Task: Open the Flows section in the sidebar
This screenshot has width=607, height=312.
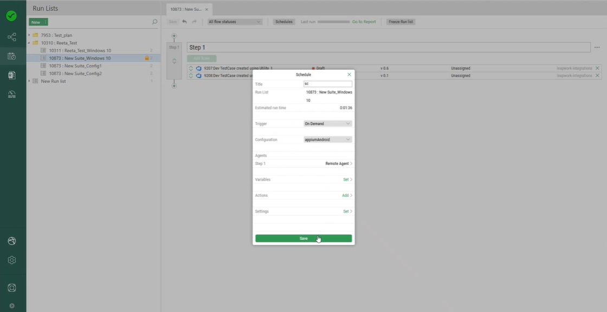Action: click(12, 37)
